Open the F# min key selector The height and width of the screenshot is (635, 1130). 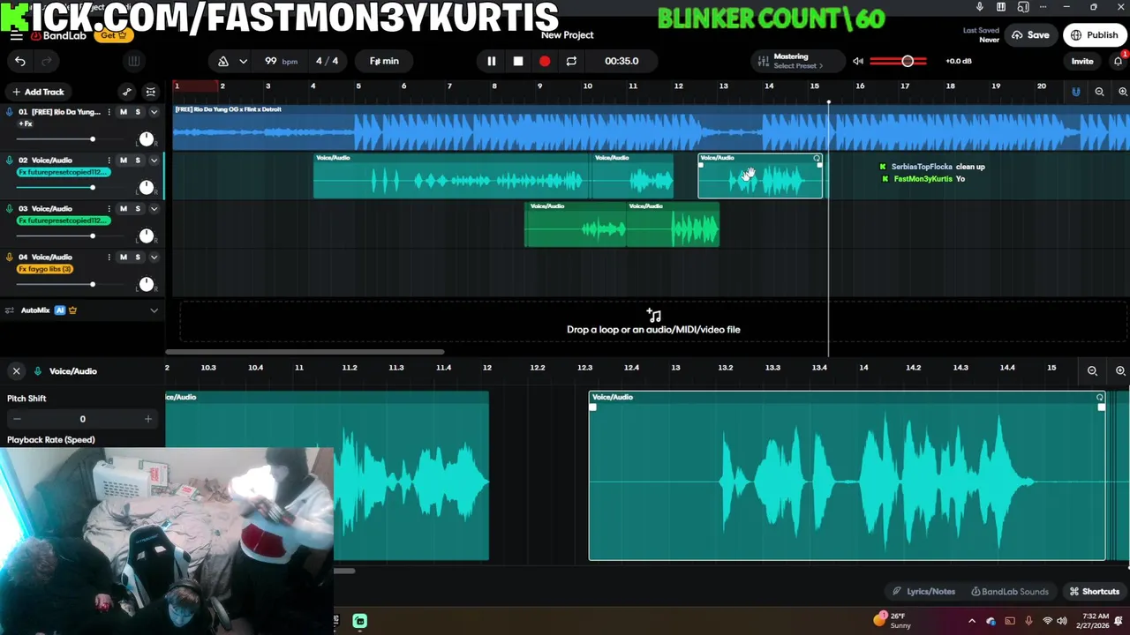384,61
